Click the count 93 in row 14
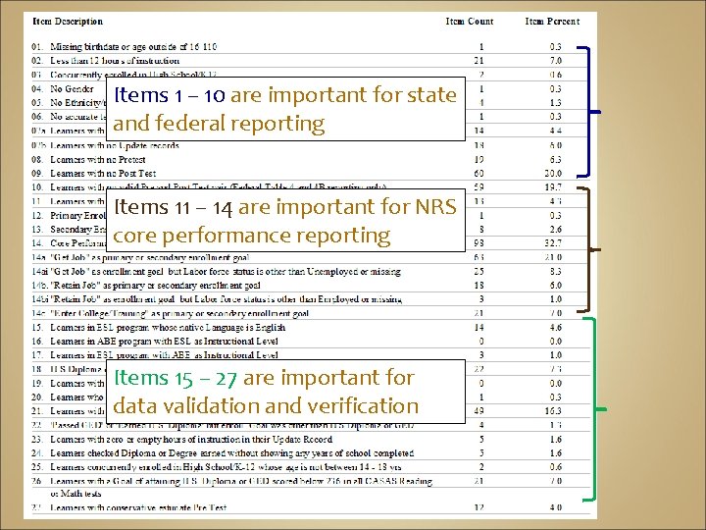The width and height of the screenshot is (706, 530). [x=479, y=243]
